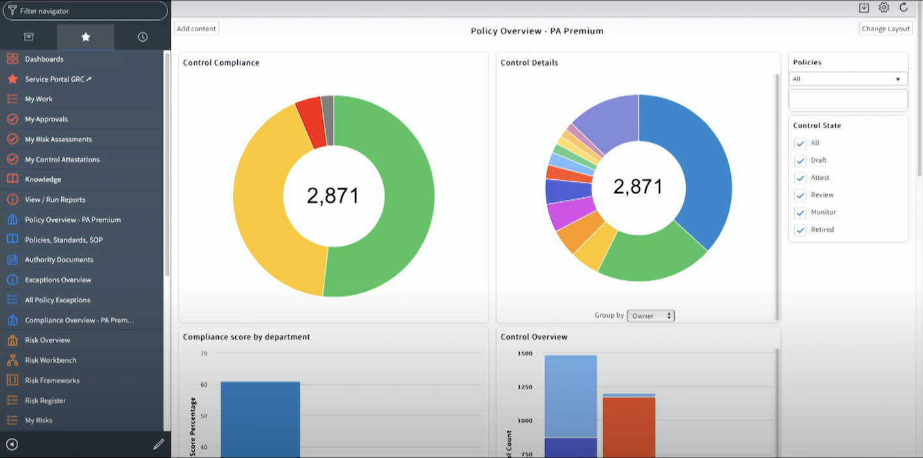The image size is (923, 458).
Task: Click the View / Run Reports info icon
Action: [12, 199]
